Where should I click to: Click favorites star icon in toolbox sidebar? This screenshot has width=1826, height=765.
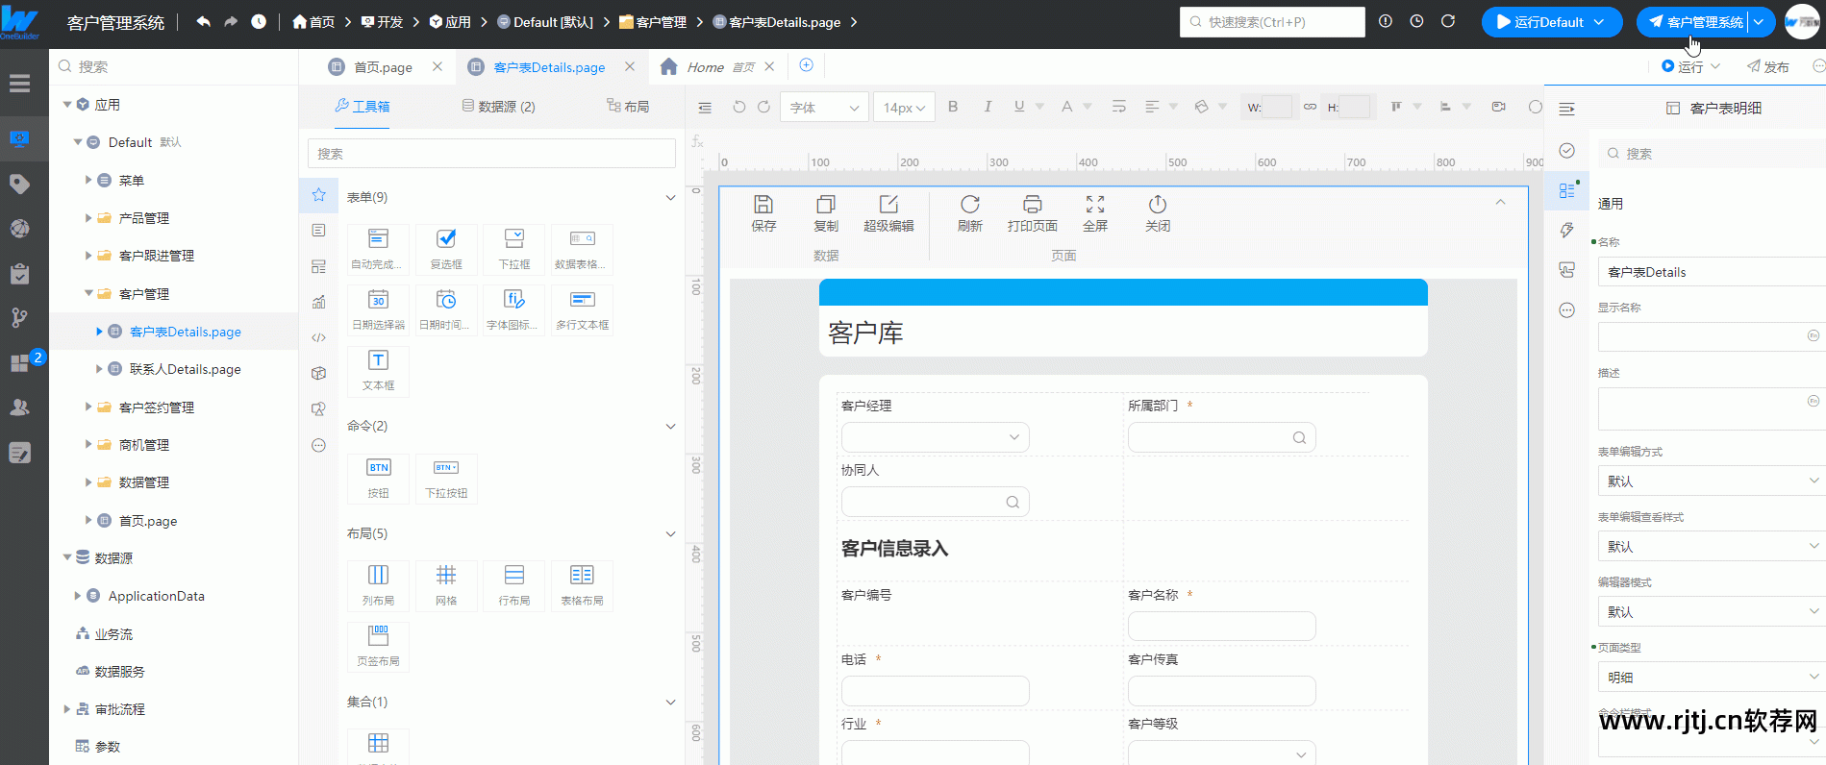click(318, 195)
